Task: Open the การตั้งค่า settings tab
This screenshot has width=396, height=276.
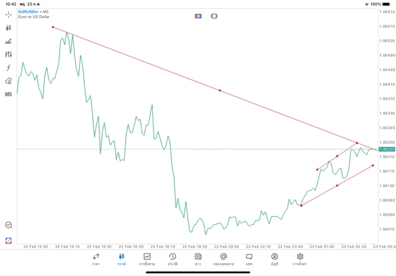Action: (299, 259)
